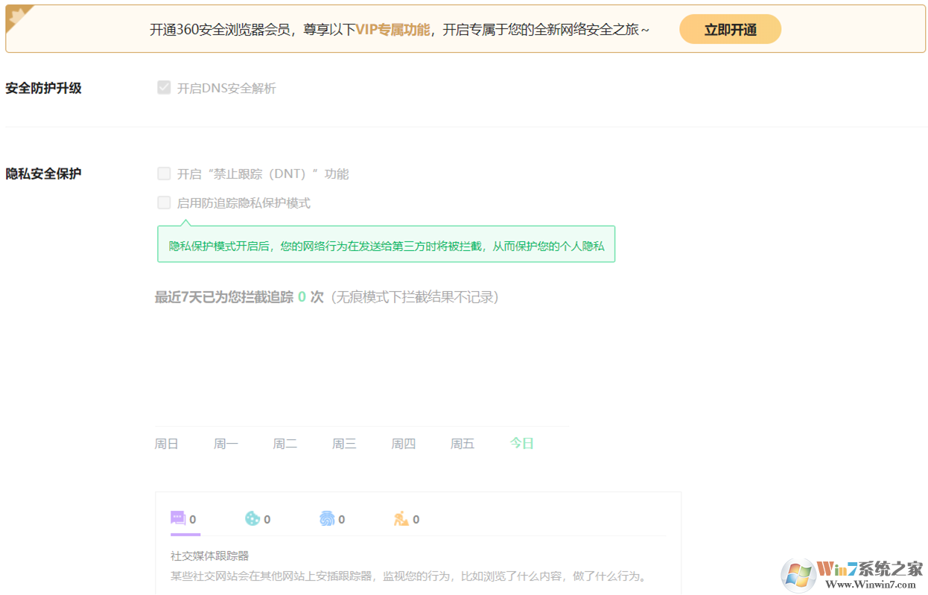The height and width of the screenshot is (595, 928).
Task: Click the teal cookie tracker icon
Action: click(x=252, y=519)
